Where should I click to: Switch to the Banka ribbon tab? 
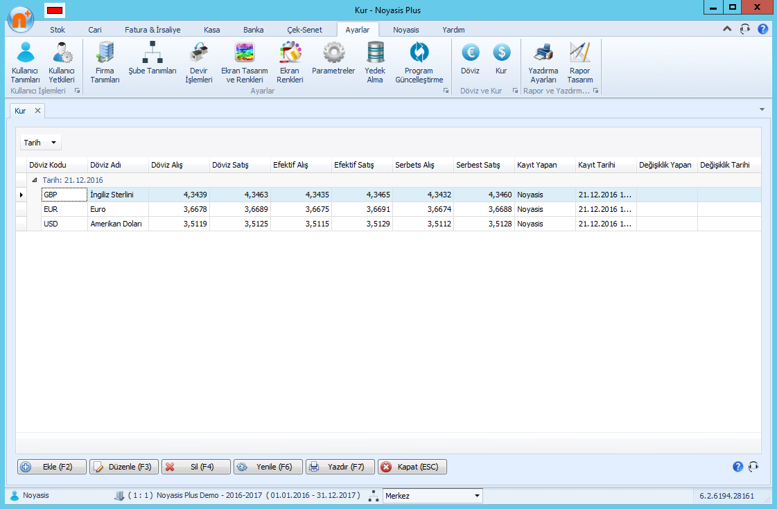(x=253, y=30)
